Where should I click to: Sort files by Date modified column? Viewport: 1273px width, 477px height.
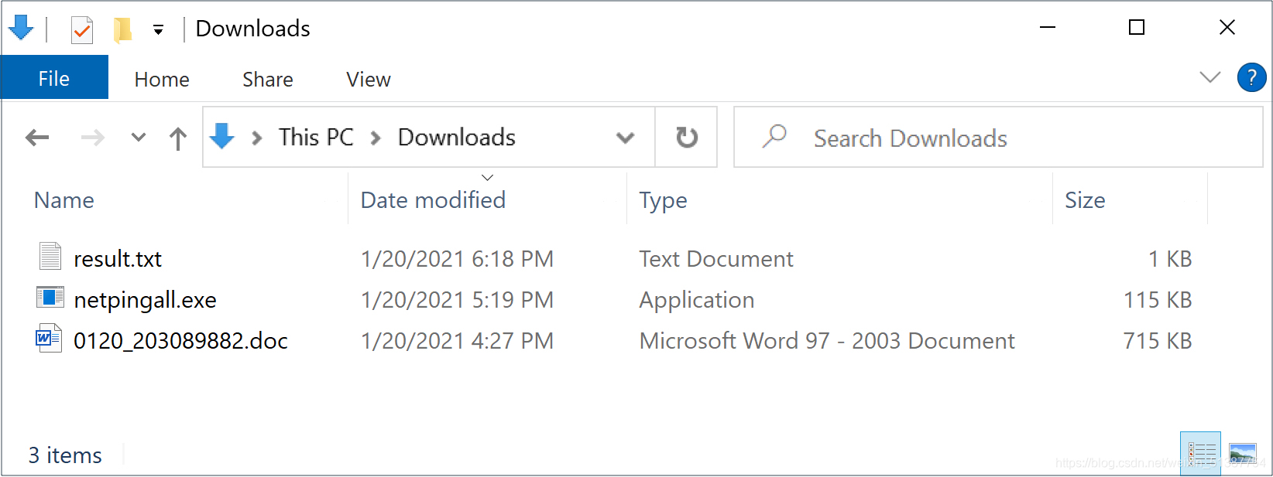point(433,200)
